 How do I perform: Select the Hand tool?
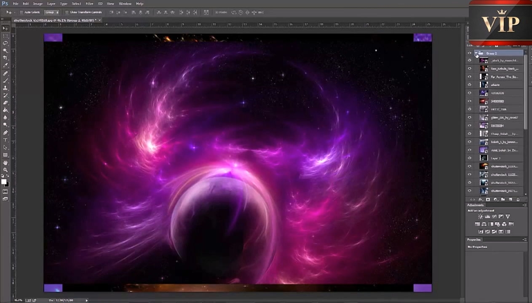[x=5, y=163]
